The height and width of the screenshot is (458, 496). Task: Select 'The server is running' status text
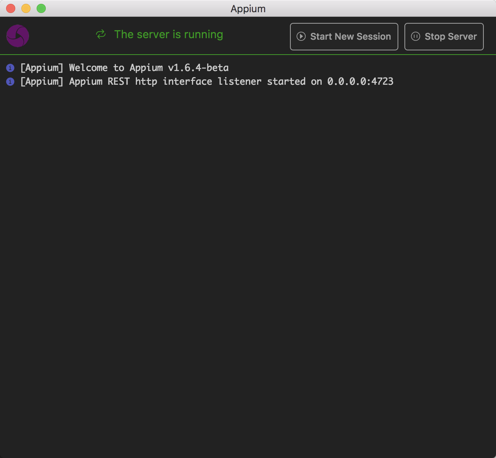click(x=169, y=34)
